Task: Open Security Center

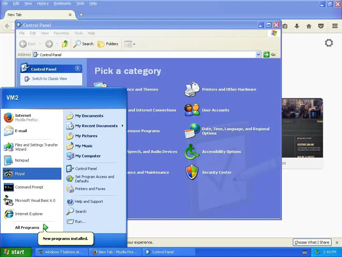Action: pyautogui.click(x=208, y=172)
